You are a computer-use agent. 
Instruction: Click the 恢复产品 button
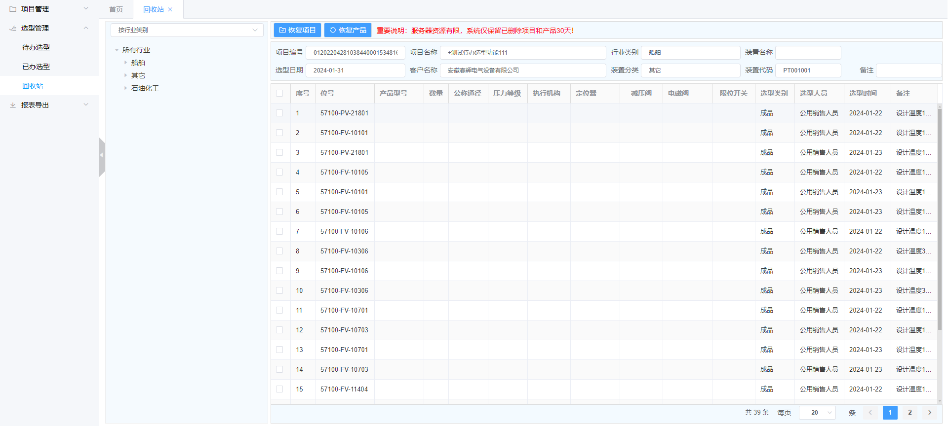pos(348,30)
